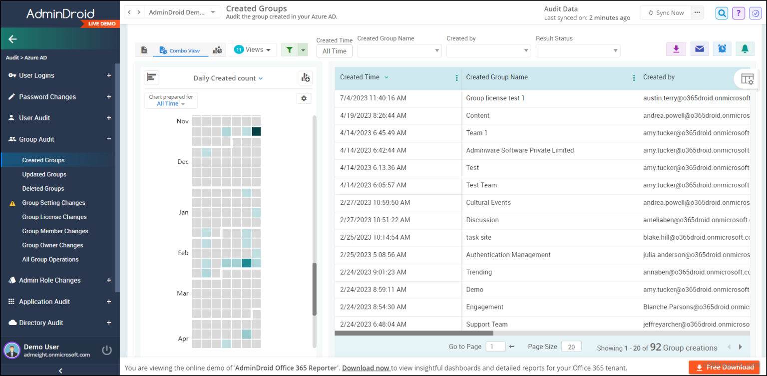
Task: Open the more options ellipsis next to Sync Now
Action: tap(697, 12)
